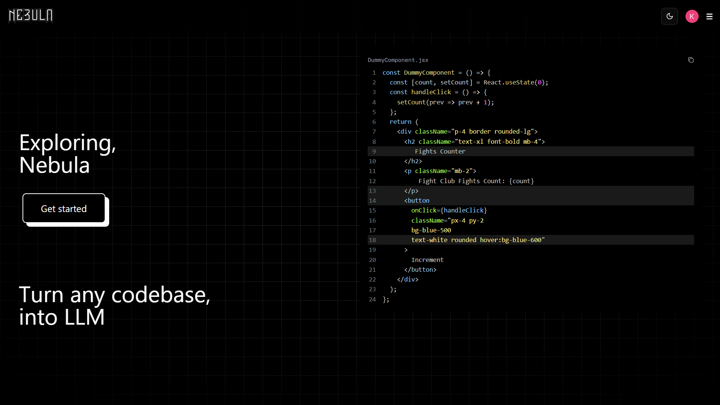Click the Nebula logo
720x405 pixels.
[31, 16]
